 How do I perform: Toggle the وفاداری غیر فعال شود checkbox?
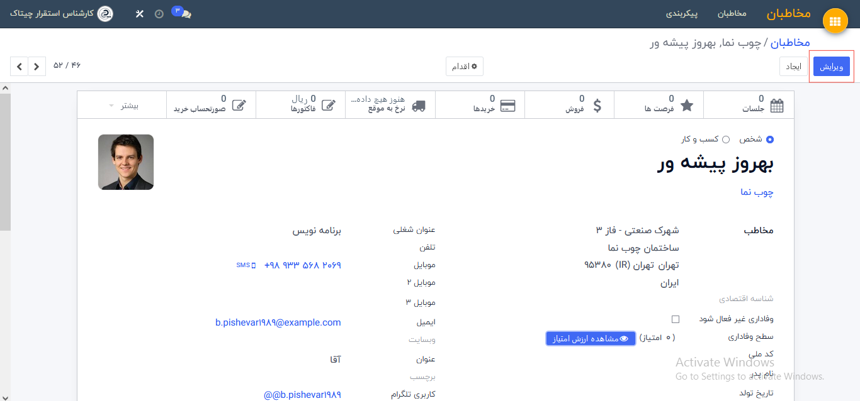pyautogui.click(x=676, y=319)
